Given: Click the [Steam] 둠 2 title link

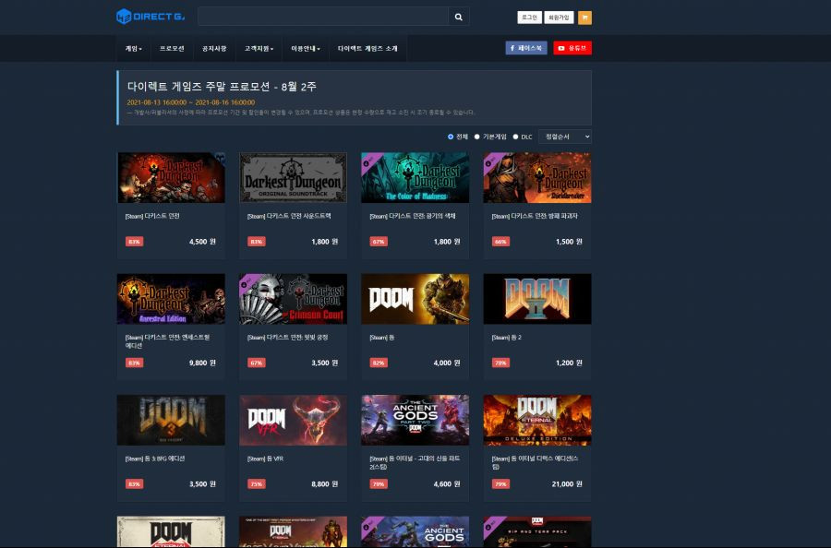Looking at the screenshot, I should click(506, 338).
